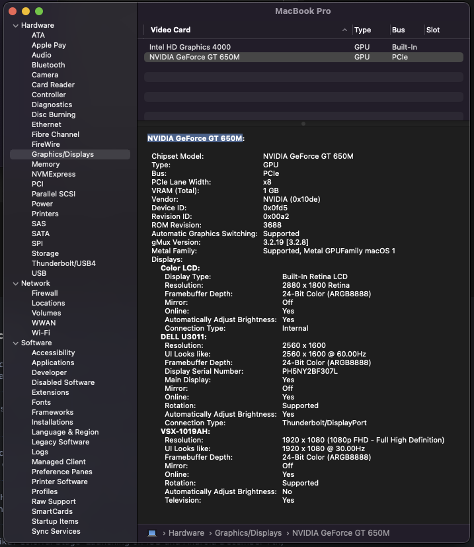Select Printer Software entry
Image resolution: width=474 pixels, height=547 pixels.
59,482
